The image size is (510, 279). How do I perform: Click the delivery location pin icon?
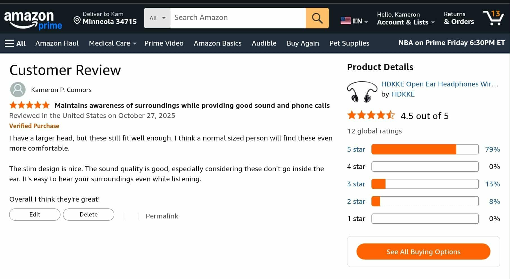[x=77, y=20]
